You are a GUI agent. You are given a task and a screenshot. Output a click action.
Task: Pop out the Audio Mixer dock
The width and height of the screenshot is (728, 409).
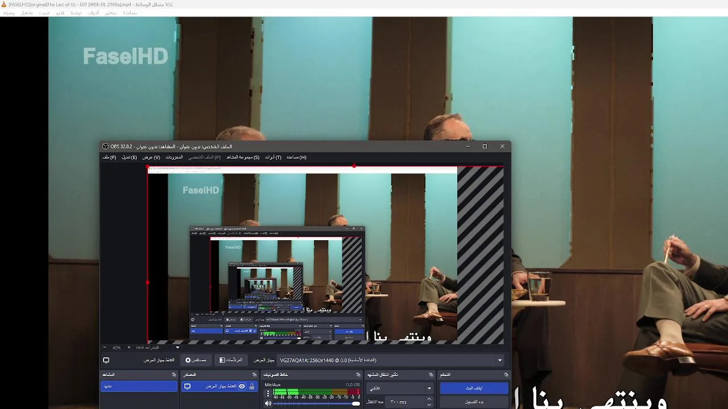point(358,375)
